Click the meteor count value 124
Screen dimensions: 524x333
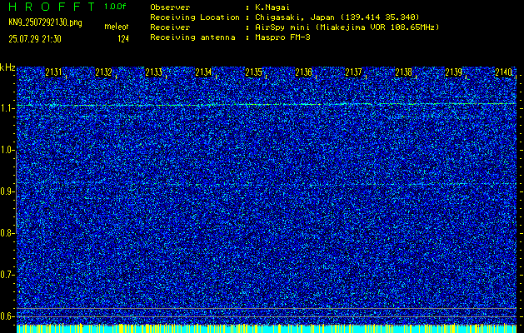(123, 39)
